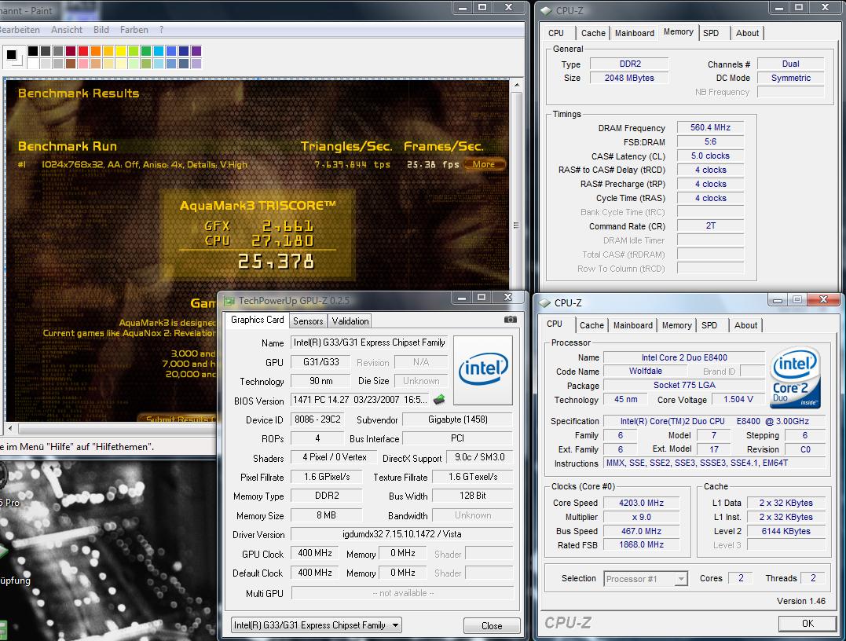Pick the purple color swatch in Paint
The width and height of the screenshot is (846, 641).
[x=196, y=51]
